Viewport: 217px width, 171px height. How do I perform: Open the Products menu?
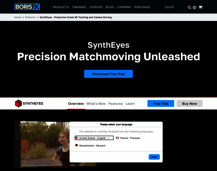(x=61, y=7)
